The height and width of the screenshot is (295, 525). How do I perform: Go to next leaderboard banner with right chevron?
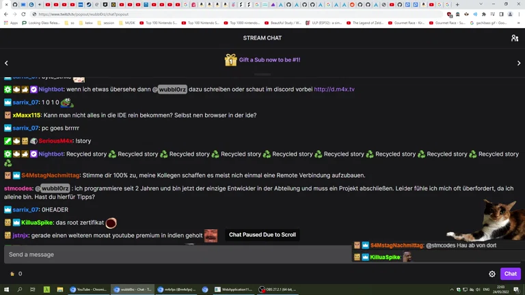tap(518, 63)
